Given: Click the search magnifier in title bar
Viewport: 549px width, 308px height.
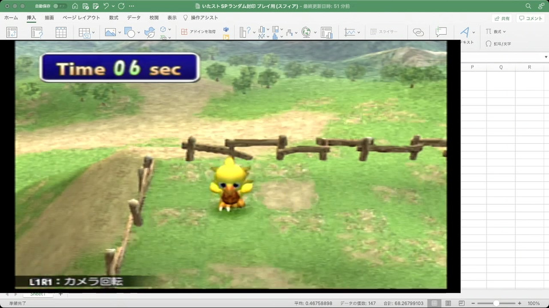Looking at the screenshot, I should (528, 6).
